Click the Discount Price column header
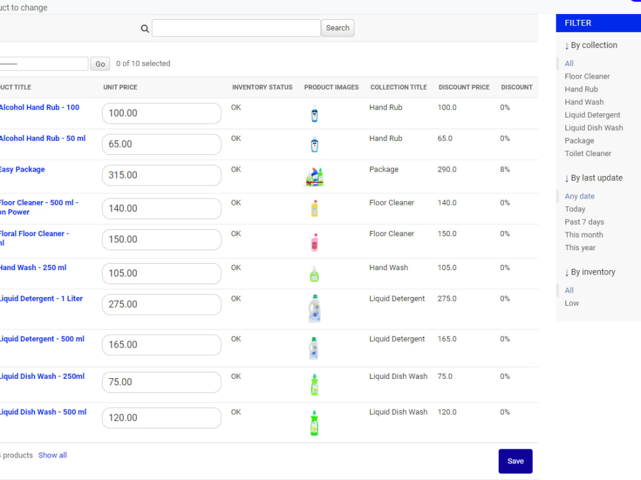Viewport: 641px width, 480px height. [x=464, y=87]
